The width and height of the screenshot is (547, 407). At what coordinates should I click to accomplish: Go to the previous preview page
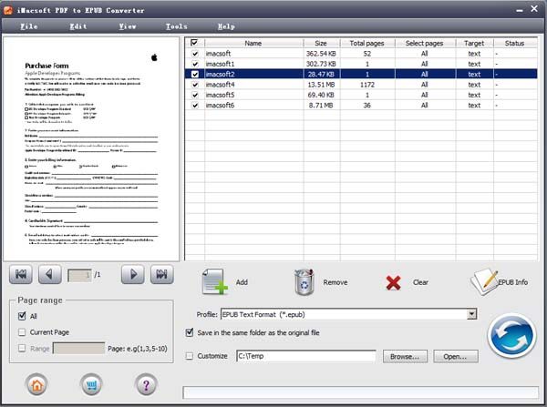tap(50, 275)
